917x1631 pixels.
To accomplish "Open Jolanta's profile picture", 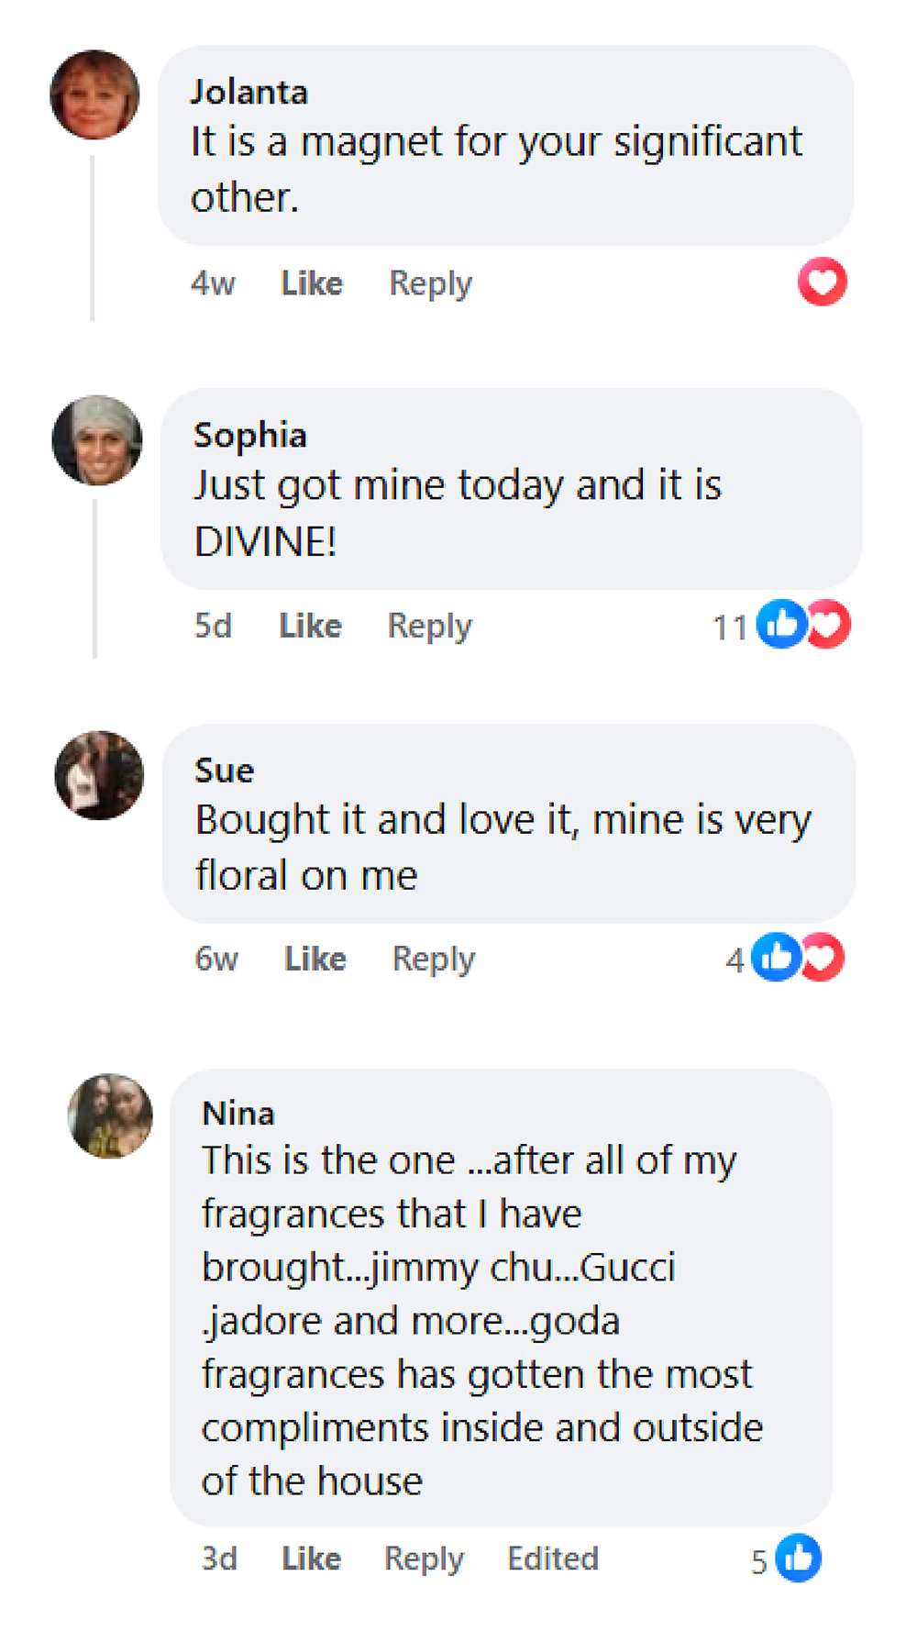I will tap(94, 94).
